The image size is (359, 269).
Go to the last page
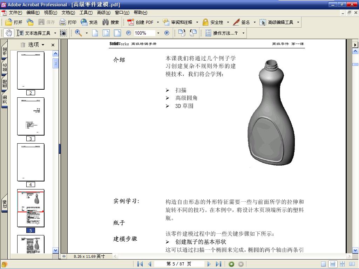tap(219, 264)
